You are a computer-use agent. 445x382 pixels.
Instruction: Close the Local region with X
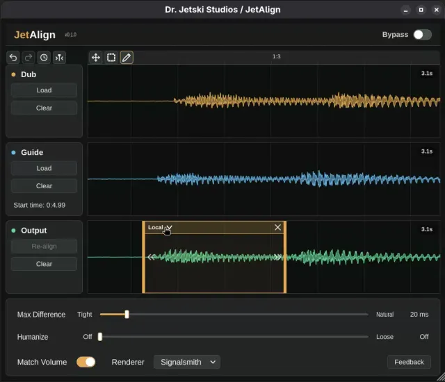click(x=278, y=227)
